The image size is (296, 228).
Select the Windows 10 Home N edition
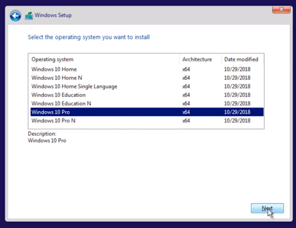57,78
